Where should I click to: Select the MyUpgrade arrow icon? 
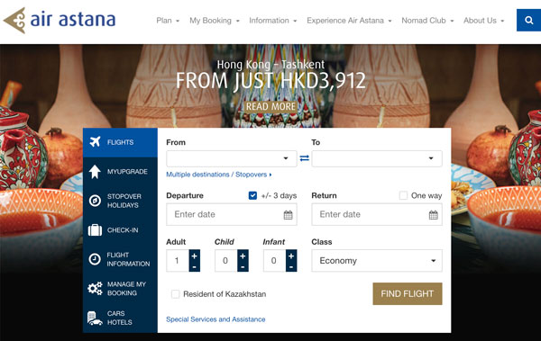tap(95, 172)
